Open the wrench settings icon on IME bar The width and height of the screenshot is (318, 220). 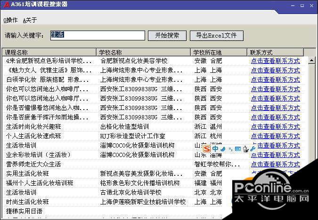coord(253,149)
